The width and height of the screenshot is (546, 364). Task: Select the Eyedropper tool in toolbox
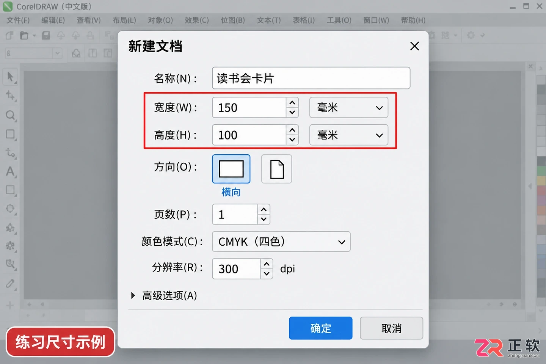click(10, 283)
